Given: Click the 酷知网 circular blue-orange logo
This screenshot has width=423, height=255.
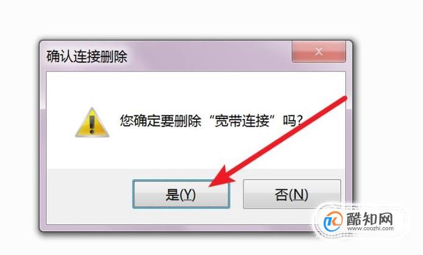Looking at the screenshot, I should 333,221.
